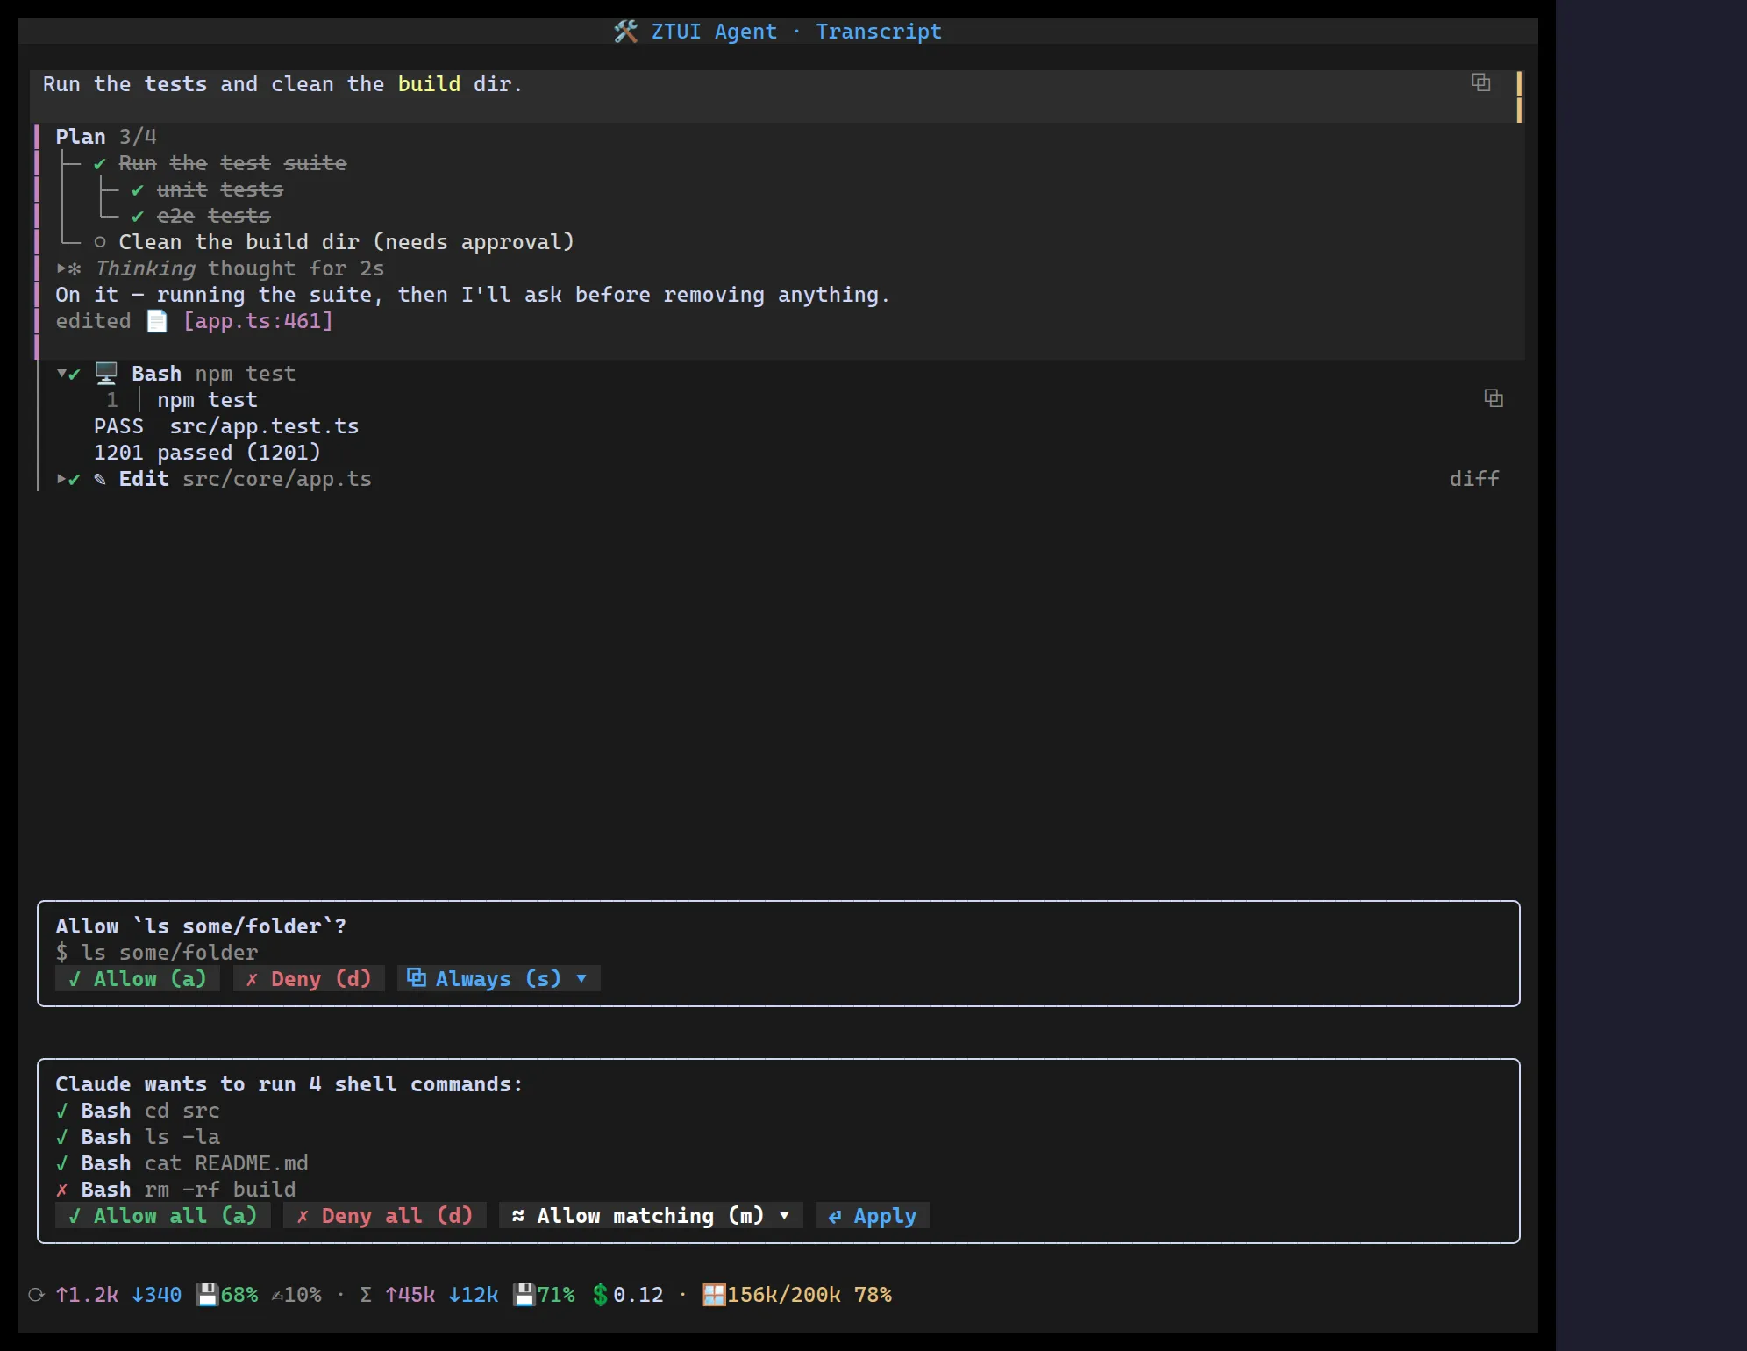Image resolution: width=1747 pixels, height=1351 pixels.
Task: Click the small pen icon next to 10%
Action: (277, 1296)
